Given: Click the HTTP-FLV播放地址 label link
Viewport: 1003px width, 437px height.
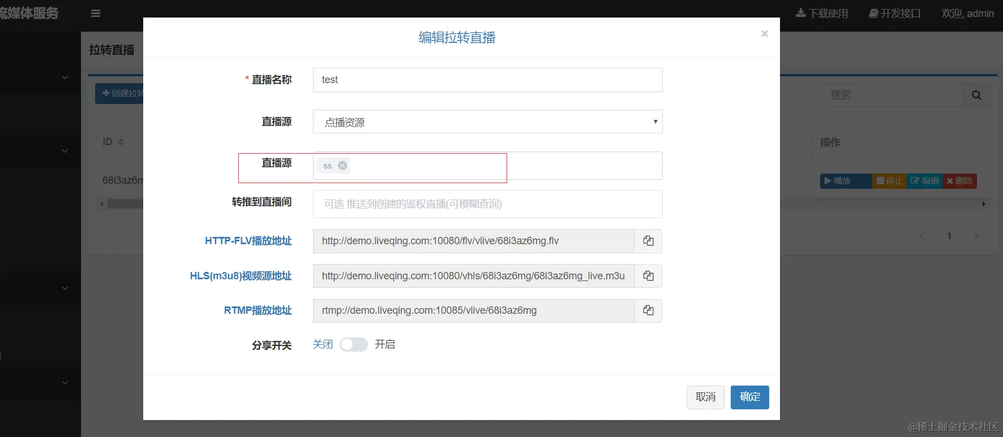Looking at the screenshot, I should [248, 241].
